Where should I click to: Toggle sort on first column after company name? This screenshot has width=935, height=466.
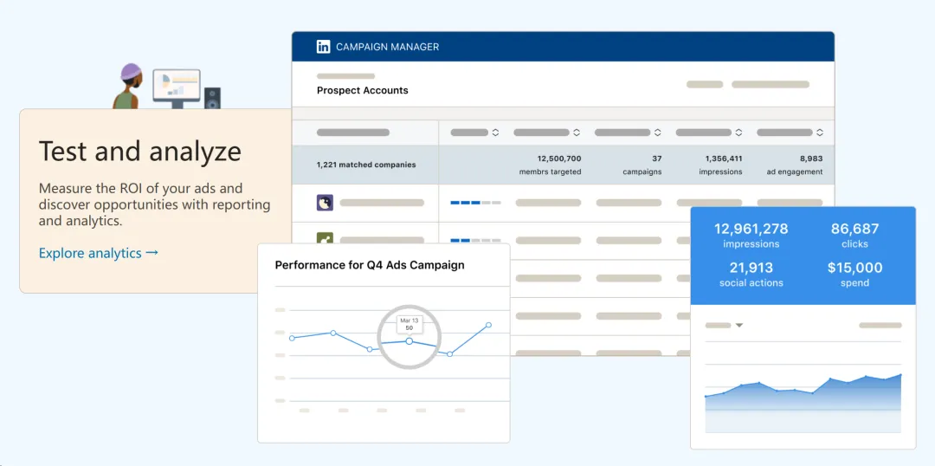495,133
